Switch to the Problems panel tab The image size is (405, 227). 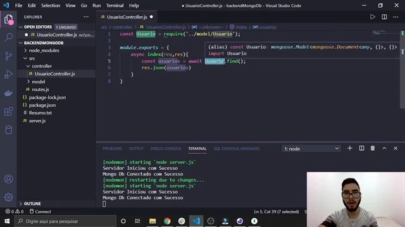[112, 149]
